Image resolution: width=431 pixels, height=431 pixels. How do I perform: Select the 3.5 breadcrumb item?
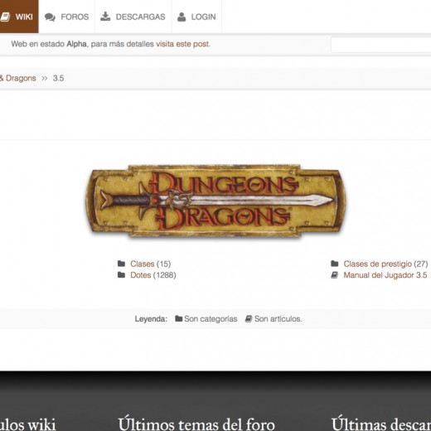coord(58,78)
